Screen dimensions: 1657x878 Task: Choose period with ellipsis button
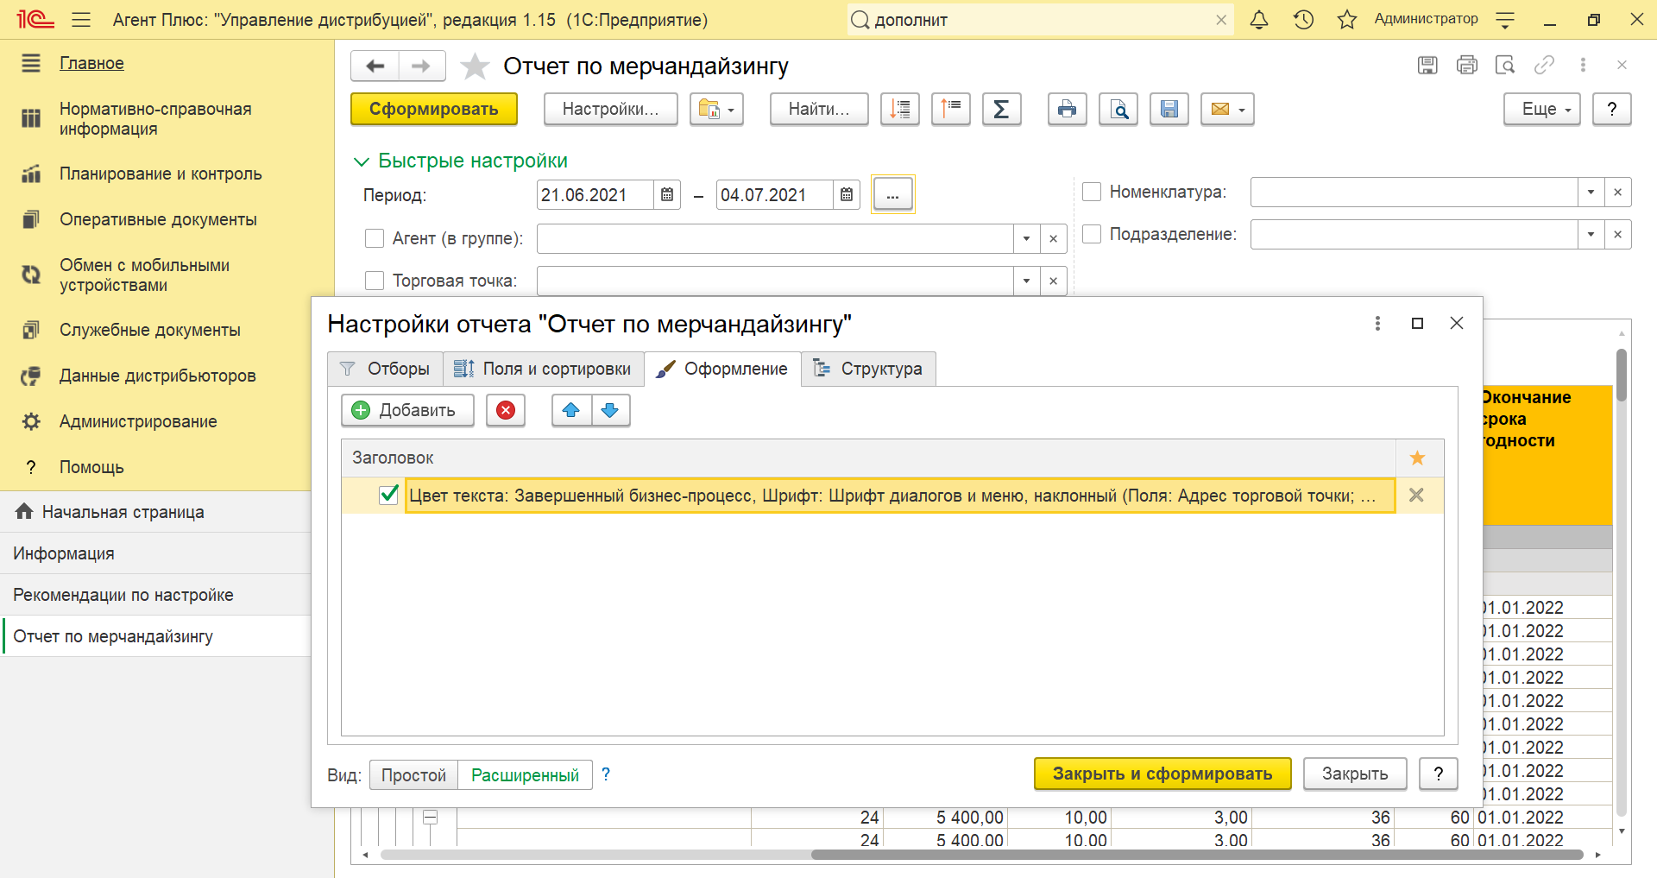[892, 194]
